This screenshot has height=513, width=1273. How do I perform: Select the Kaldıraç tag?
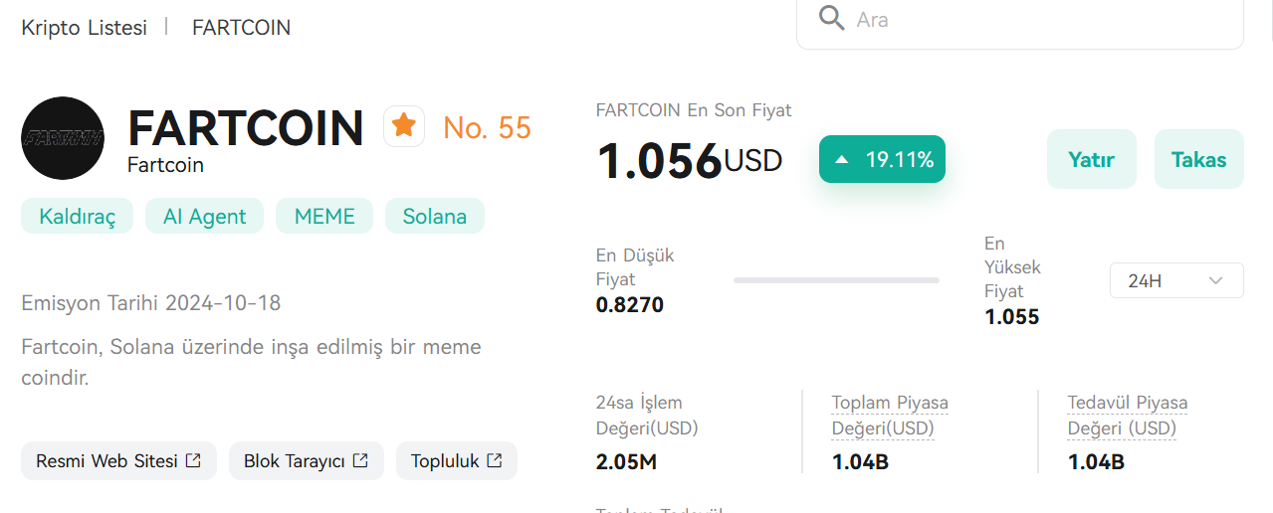[x=78, y=216]
